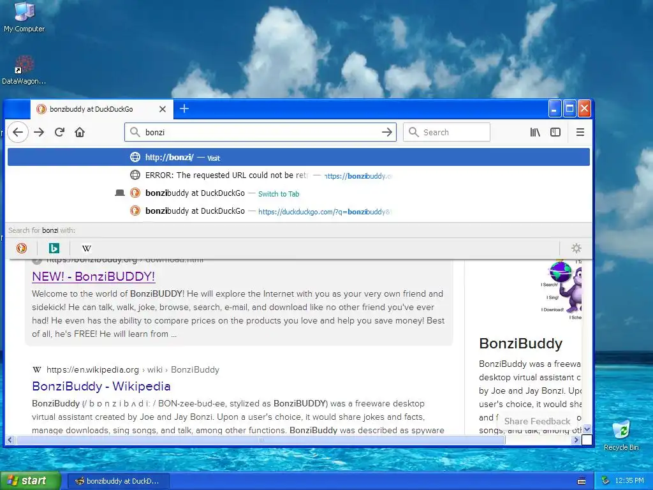Click in the address bar containing bonzi

pyautogui.click(x=260, y=133)
